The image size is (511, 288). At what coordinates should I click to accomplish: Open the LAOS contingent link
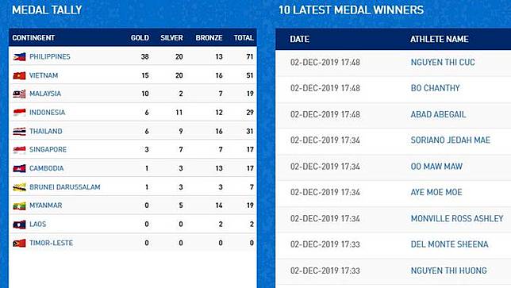pyautogui.click(x=38, y=225)
